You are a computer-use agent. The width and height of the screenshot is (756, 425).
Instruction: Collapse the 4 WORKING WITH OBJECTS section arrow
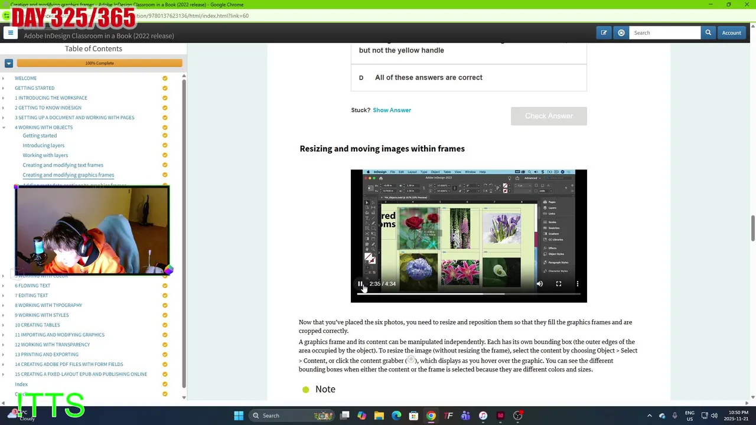point(4,127)
